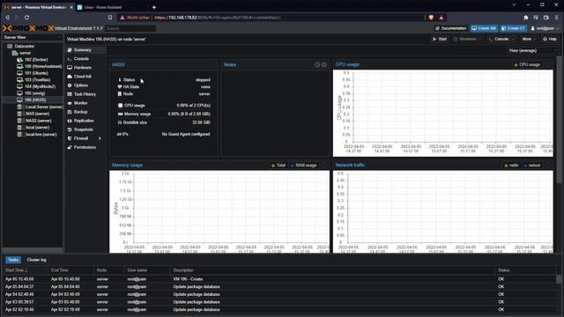Viewport: 564px width, 317px height.
Task: Open a new browser tab with plus
Action: (x=154, y=7)
